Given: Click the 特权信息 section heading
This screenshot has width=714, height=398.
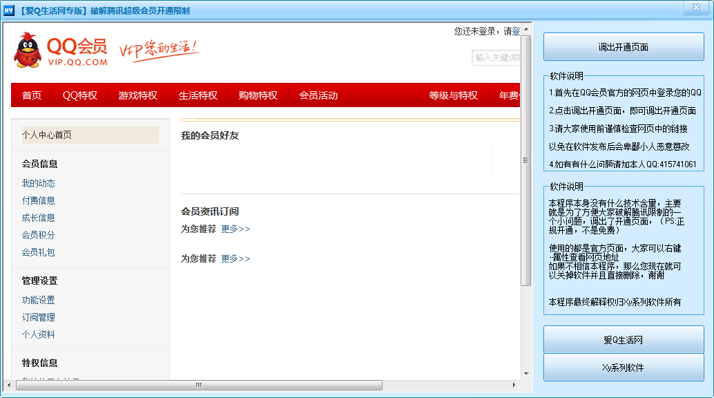Looking at the screenshot, I should pyautogui.click(x=39, y=363).
